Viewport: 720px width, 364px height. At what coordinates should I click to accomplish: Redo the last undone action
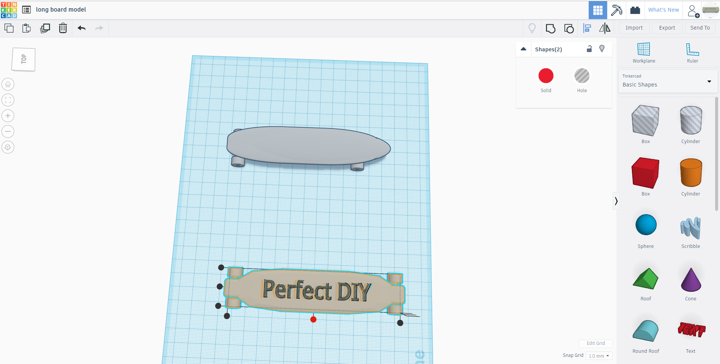pos(99,28)
